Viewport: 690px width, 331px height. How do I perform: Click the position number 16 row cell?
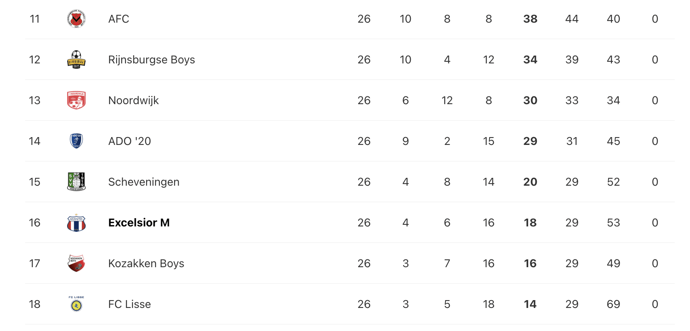coord(35,223)
